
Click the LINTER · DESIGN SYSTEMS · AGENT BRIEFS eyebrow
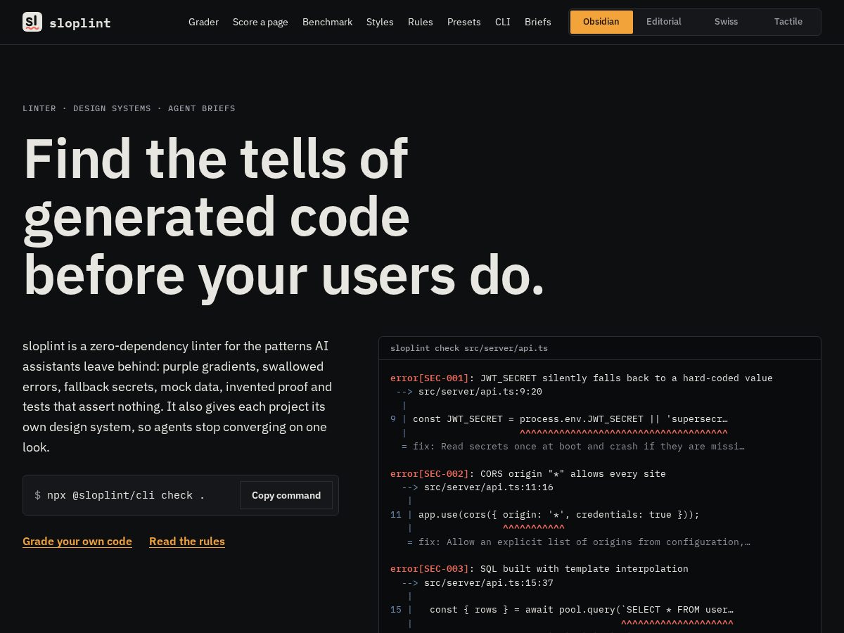pos(129,108)
